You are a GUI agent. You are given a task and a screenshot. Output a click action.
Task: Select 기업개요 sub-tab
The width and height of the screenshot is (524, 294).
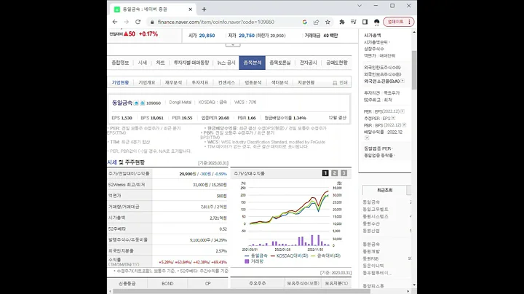click(147, 82)
